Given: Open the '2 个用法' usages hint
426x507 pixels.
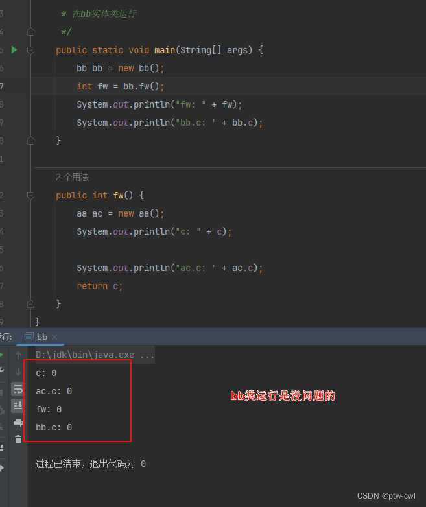Looking at the screenshot, I should [x=72, y=177].
